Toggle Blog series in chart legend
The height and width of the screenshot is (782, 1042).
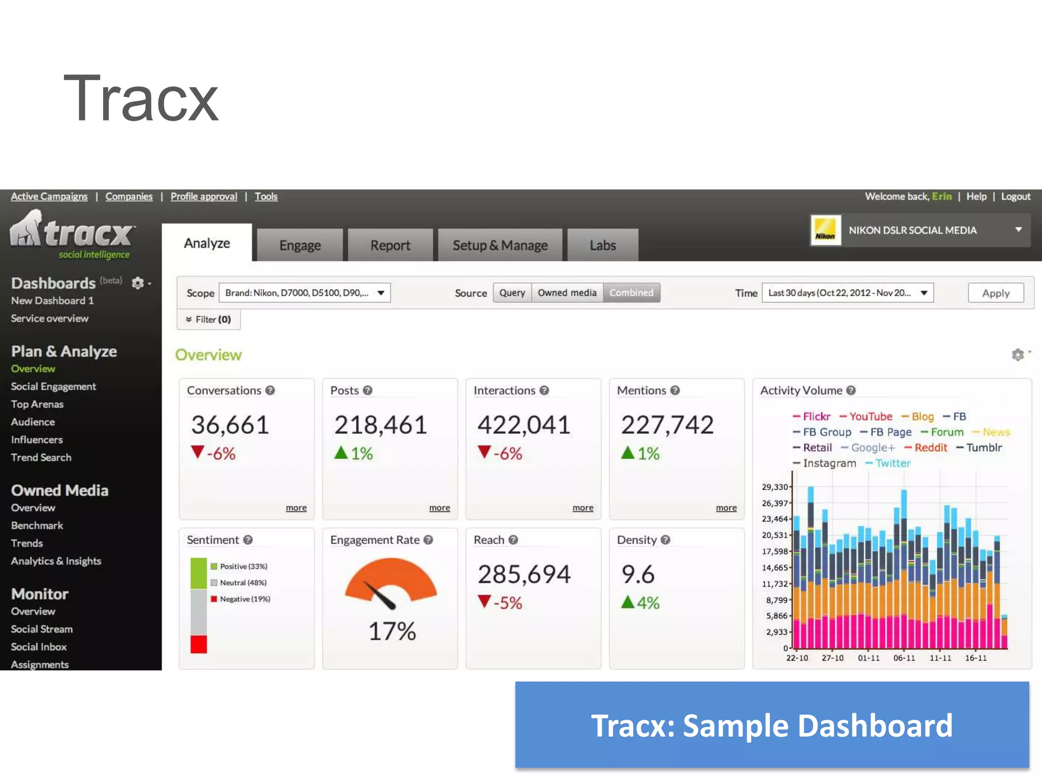pyautogui.click(x=917, y=416)
